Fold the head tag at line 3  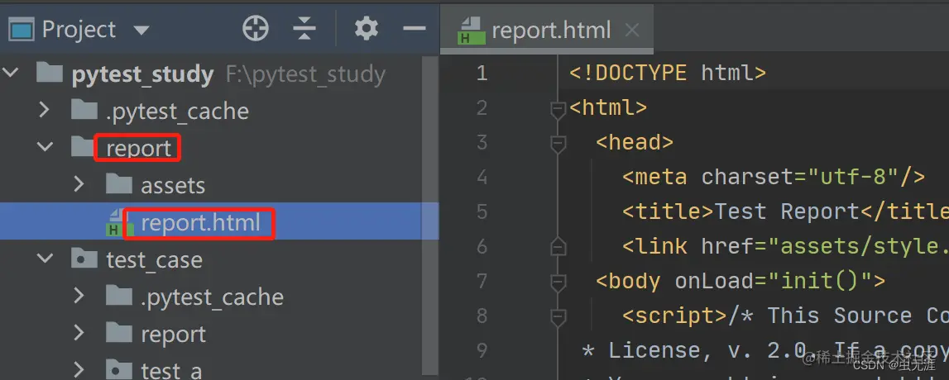558,143
